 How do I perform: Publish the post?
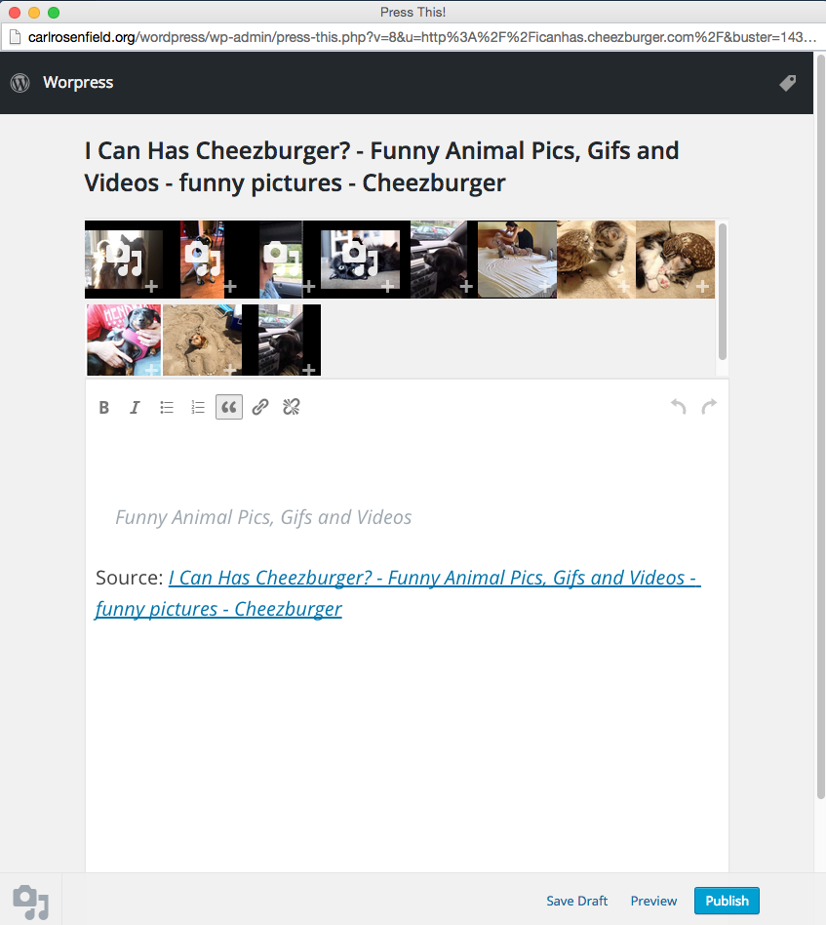pos(727,901)
